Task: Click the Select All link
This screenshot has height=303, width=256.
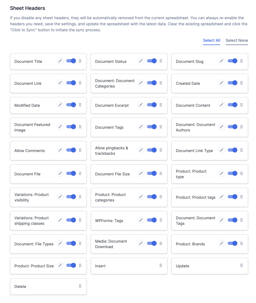Action: tap(211, 41)
